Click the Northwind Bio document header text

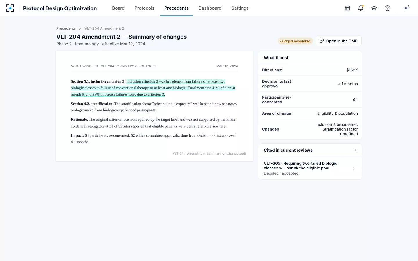point(113,66)
